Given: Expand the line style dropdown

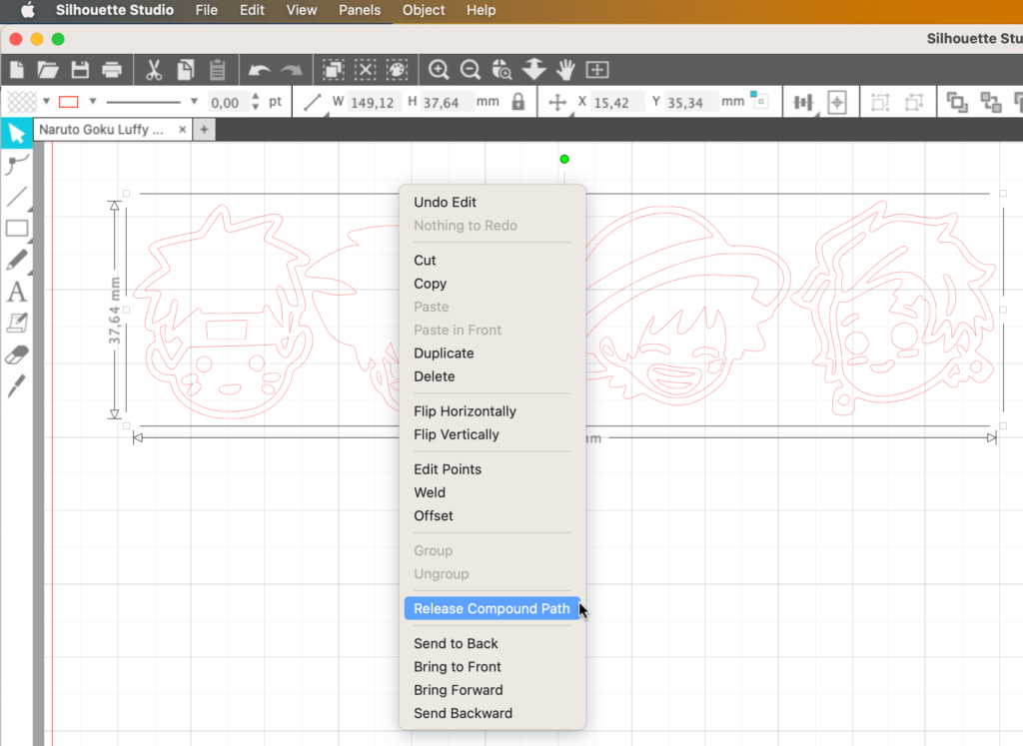Looking at the screenshot, I should pyautogui.click(x=194, y=102).
